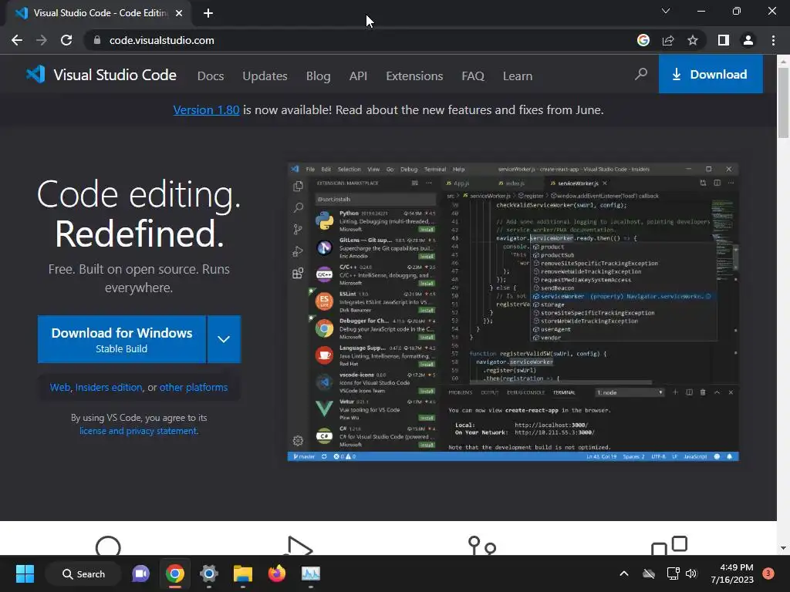Open the Blog menu item

pyautogui.click(x=319, y=76)
